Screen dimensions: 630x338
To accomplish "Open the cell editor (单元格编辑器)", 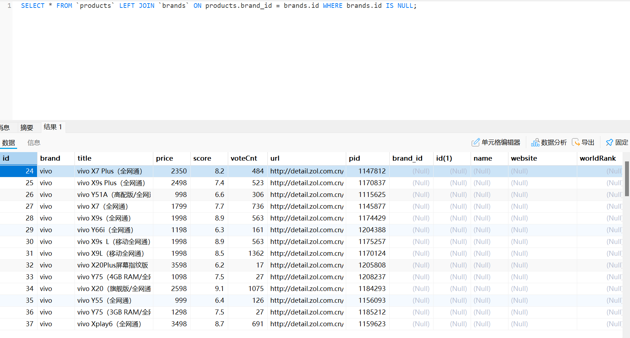I will [496, 142].
